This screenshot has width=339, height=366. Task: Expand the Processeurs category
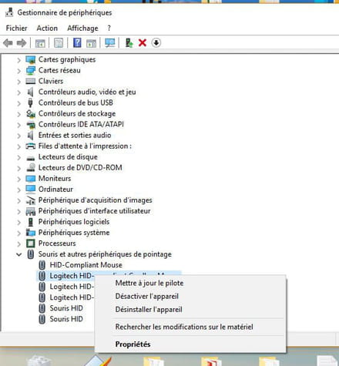[x=18, y=243]
